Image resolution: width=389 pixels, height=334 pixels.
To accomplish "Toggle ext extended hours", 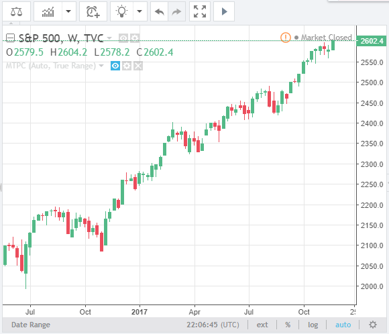I will tap(262, 325).
